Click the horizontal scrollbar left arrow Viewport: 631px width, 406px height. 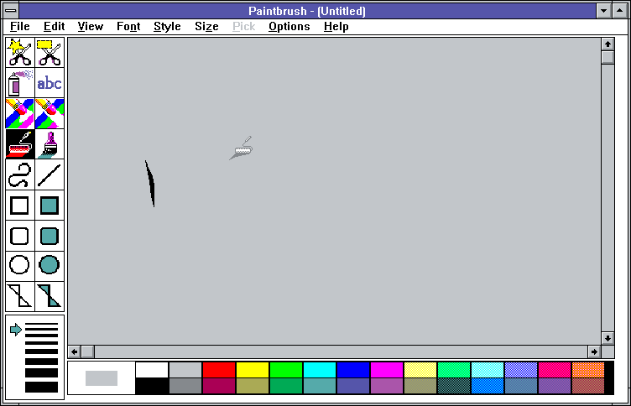[75, 352]
